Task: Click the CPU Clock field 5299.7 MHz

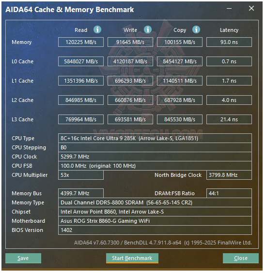Action: (x=155, y=157)
